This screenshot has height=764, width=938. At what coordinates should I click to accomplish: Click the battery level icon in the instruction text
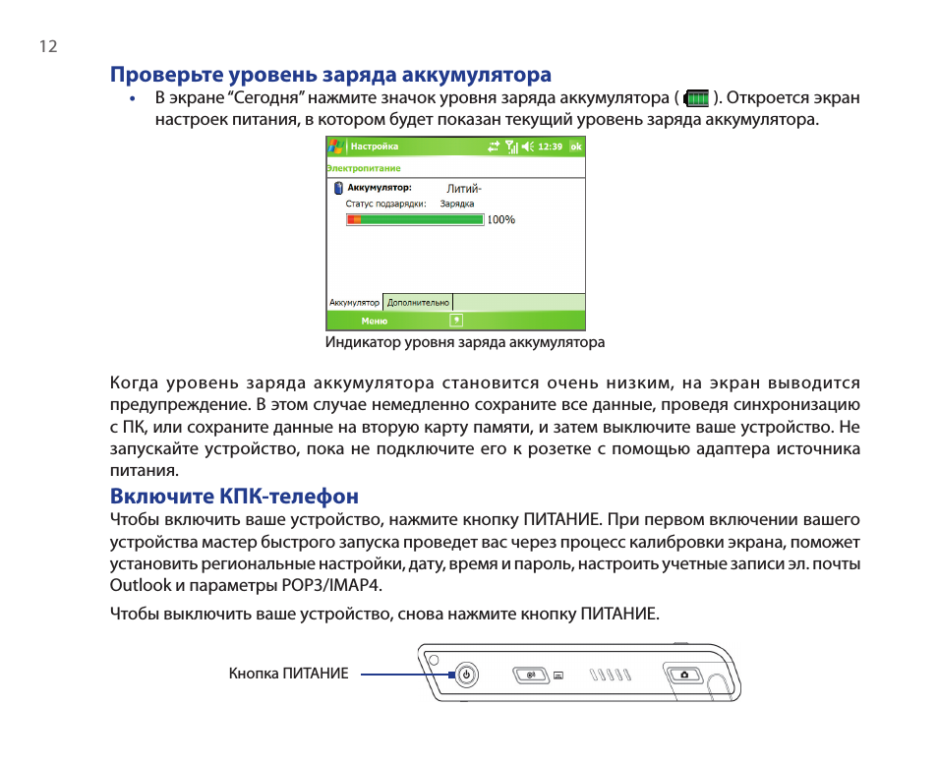(x=696, y=98)
